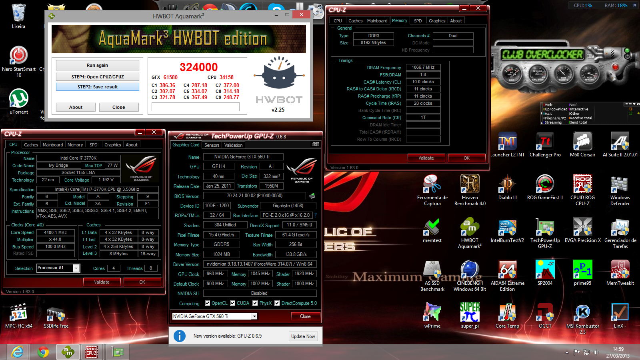
Task: Expand the Processor #1 selection dropdown
Action: (76, 268)
